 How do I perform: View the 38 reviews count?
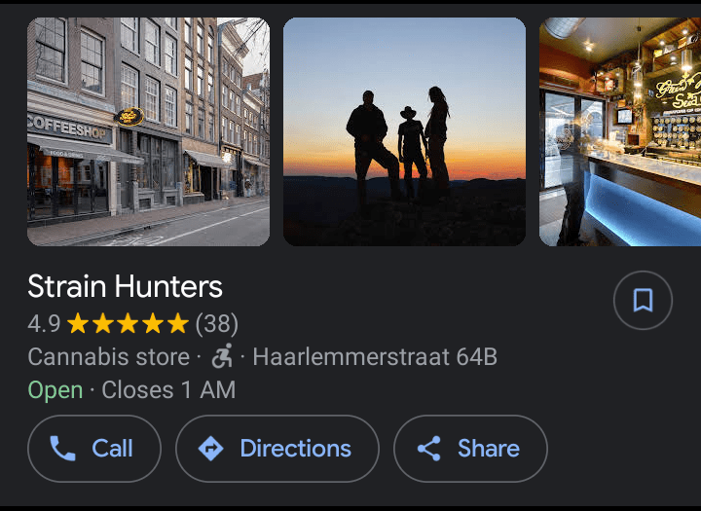click(x=217, y=324)
